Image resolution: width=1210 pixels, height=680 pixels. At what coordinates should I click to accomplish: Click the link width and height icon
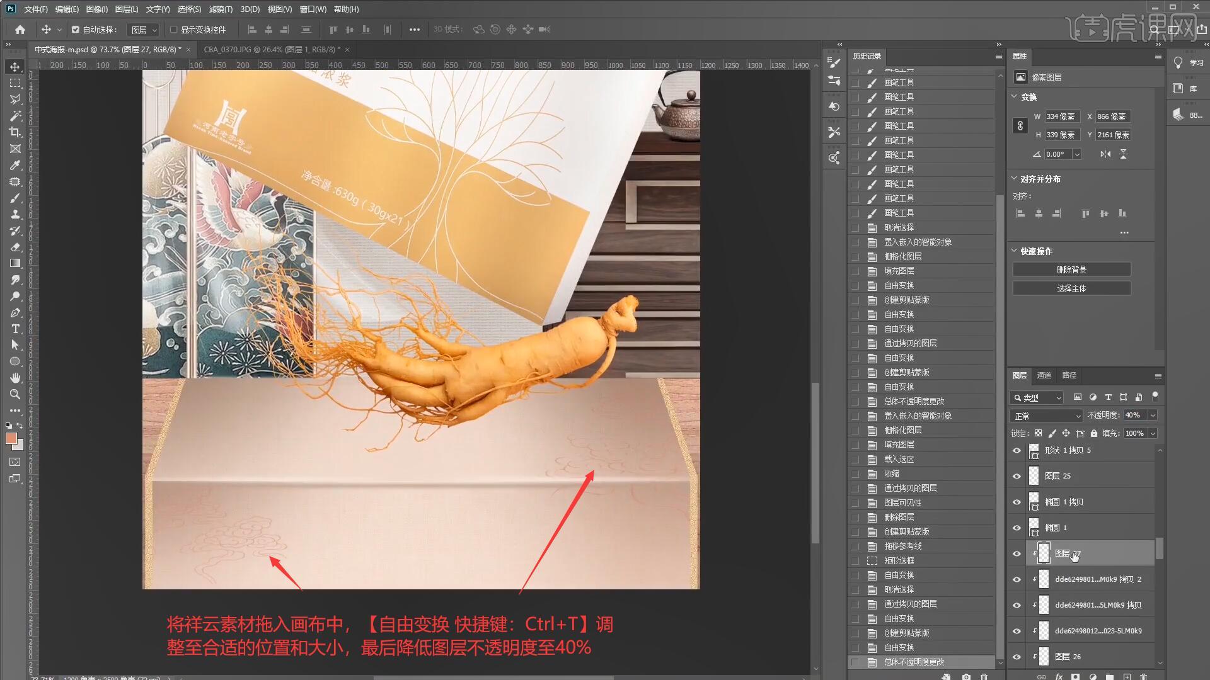tap(1020, 125)
